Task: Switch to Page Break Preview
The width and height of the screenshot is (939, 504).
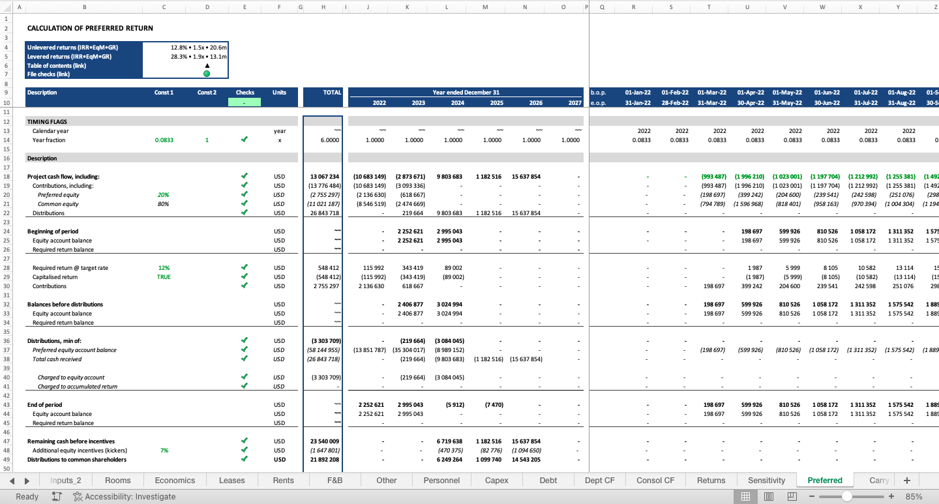Action: coord(792,496)
